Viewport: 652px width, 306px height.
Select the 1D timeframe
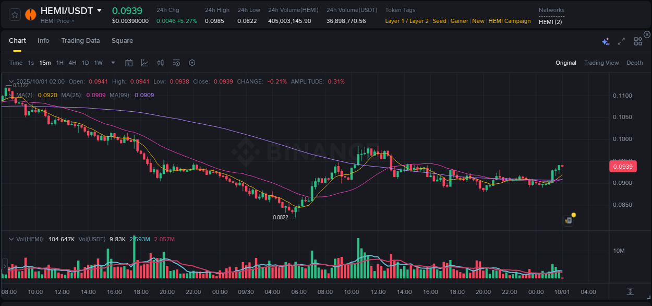[85, 62]
